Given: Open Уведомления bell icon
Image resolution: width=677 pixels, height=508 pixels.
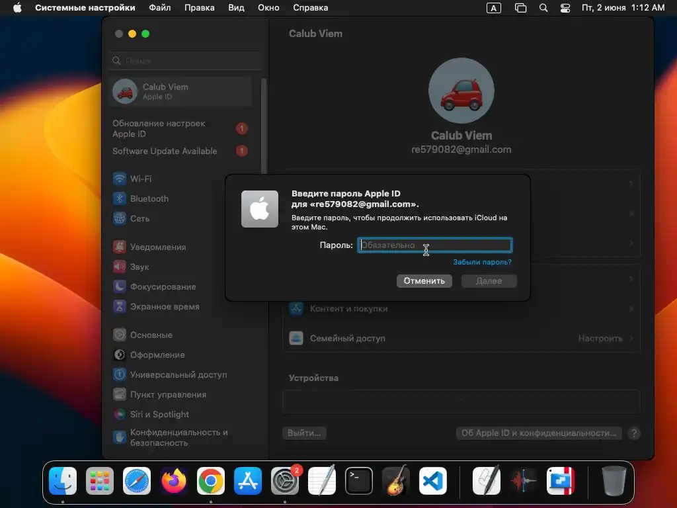Looking at the screenshot, I should pyautogui.click(x=120, y=247).
